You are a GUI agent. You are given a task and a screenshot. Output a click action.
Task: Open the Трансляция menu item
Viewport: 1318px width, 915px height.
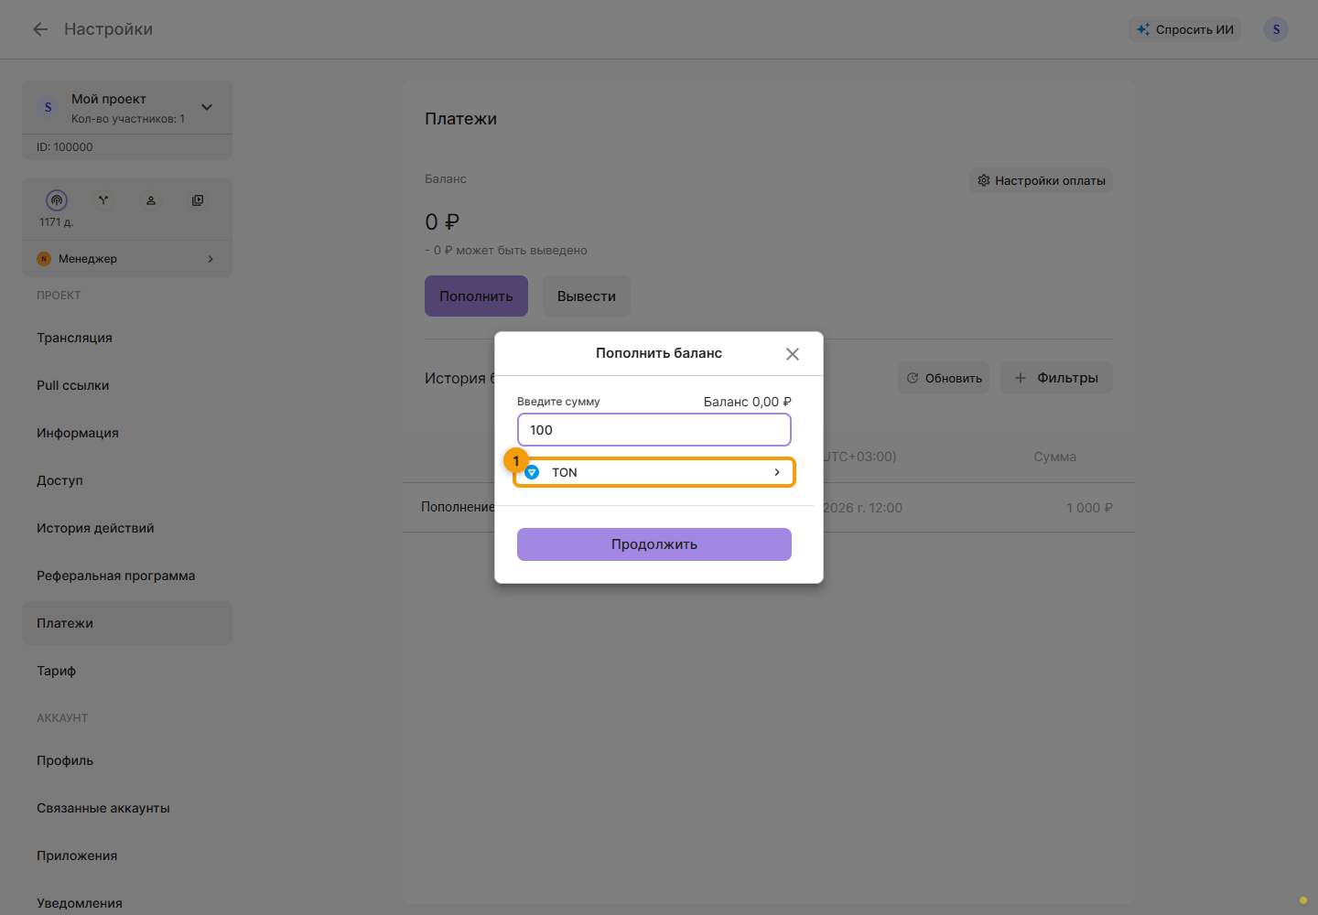pyautogui.click(x=127, y=338)
